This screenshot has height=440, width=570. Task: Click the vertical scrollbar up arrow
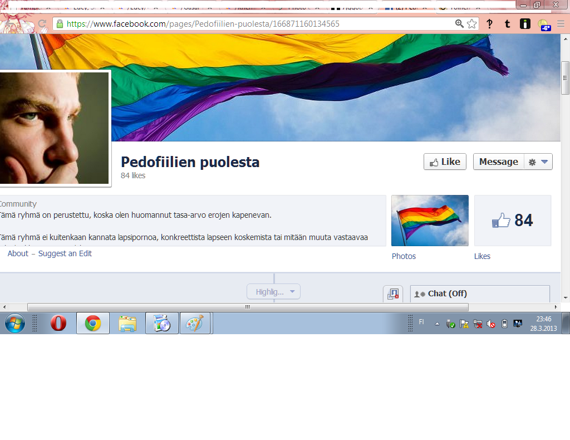click(x=566, y=38)
